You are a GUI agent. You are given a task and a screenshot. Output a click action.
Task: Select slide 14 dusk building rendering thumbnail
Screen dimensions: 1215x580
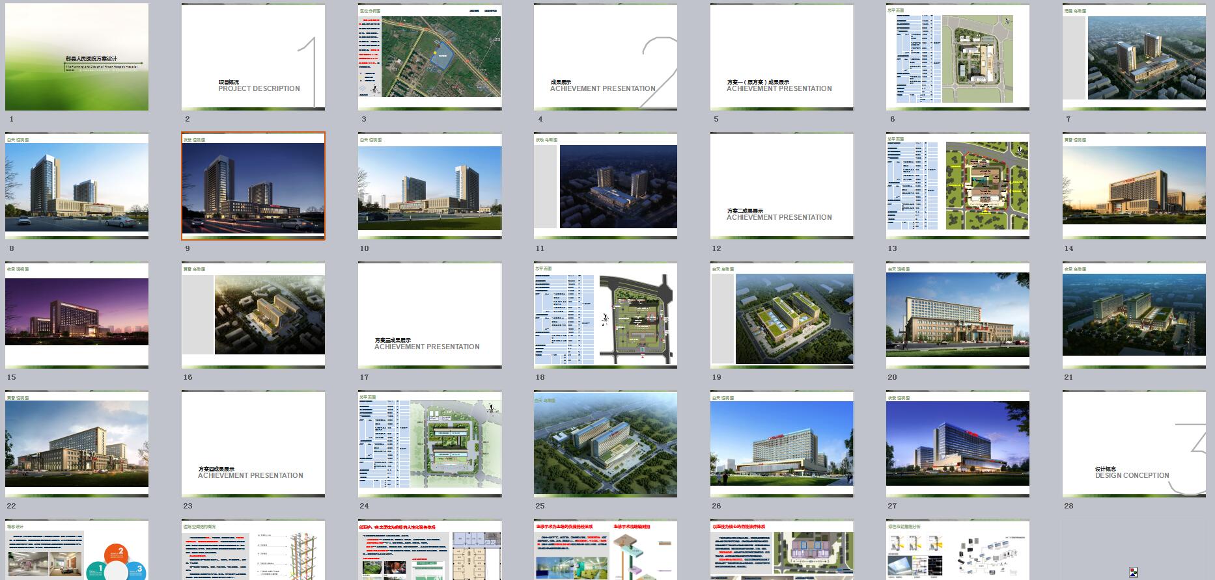pyautogui.click(x=1134, y=186)
